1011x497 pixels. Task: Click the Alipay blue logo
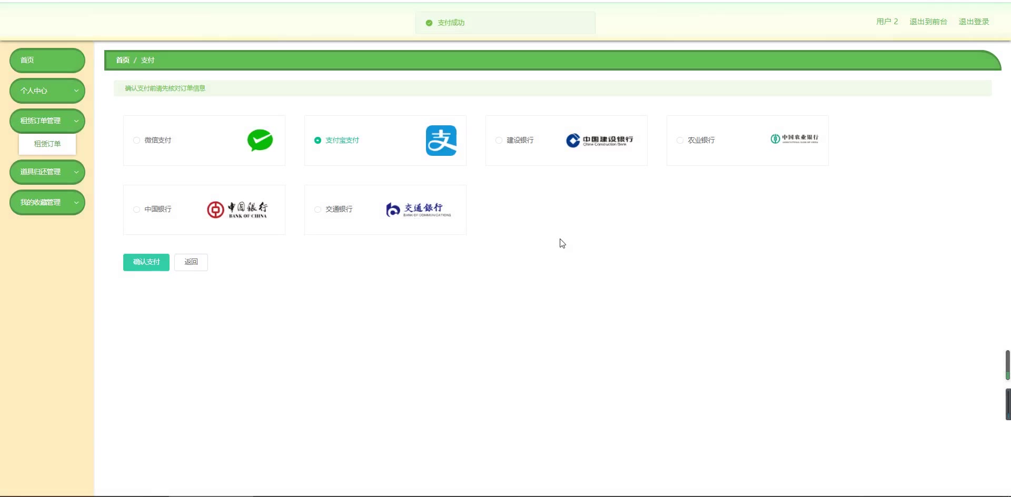pyautogui.click(x=441, y=141)
